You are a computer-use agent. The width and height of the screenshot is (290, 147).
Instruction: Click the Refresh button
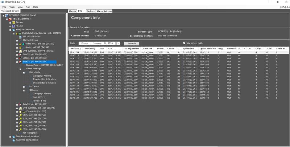point(132,44)
